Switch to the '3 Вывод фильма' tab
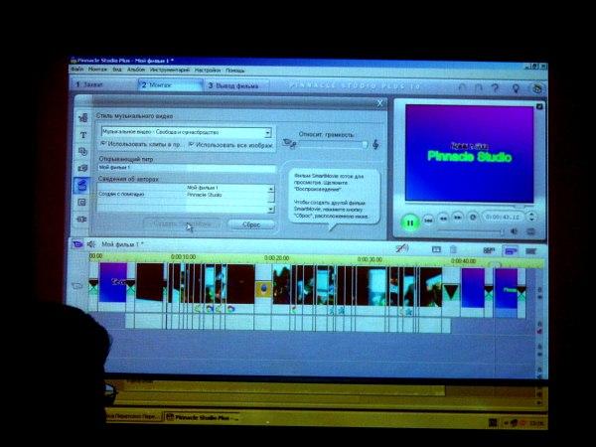This screenshot has width=596, height=447. pyautogui.click(x=236, y=85)
